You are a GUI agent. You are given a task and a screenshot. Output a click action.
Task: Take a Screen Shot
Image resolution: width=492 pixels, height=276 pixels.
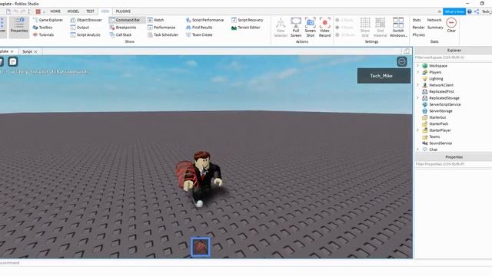click(x=311, y=28)
